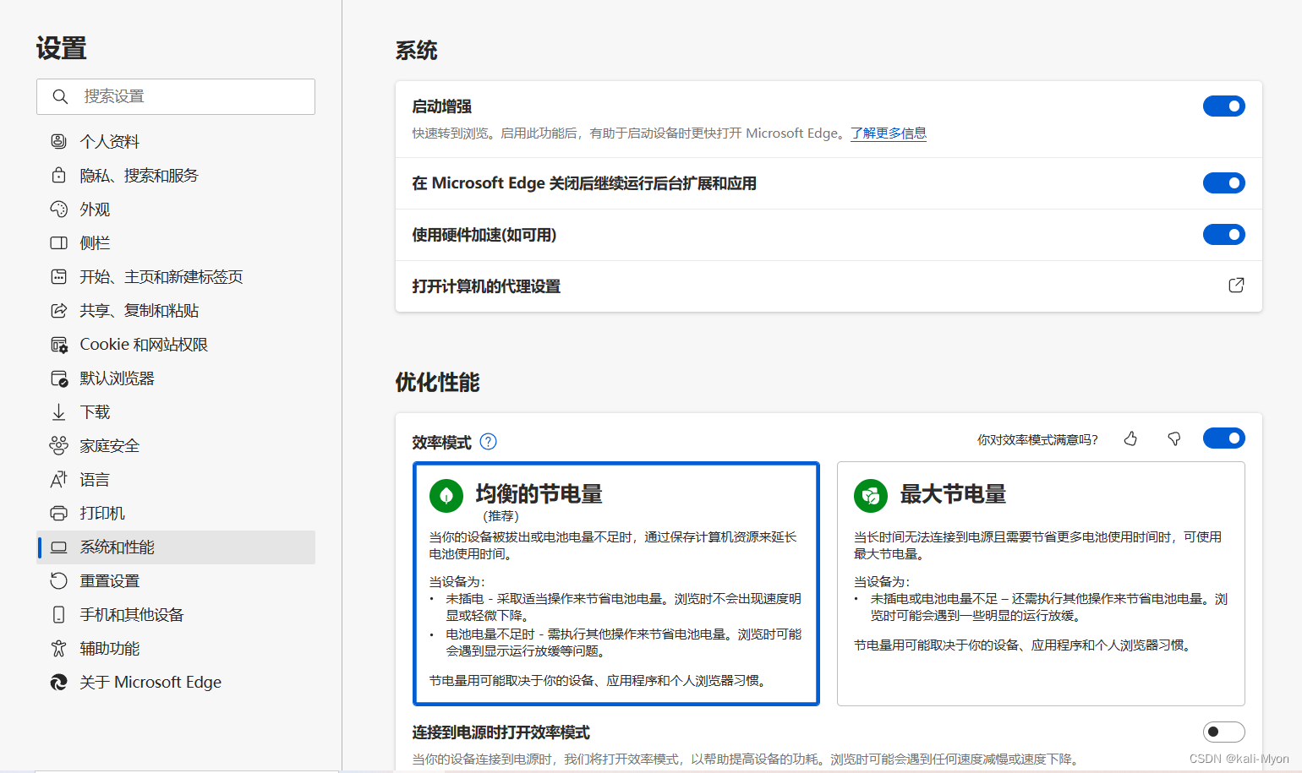Click 打开计算机的代理设置 row
Image resolution: width=1302 pixels, height=773 pixels.
coord(829,286)
